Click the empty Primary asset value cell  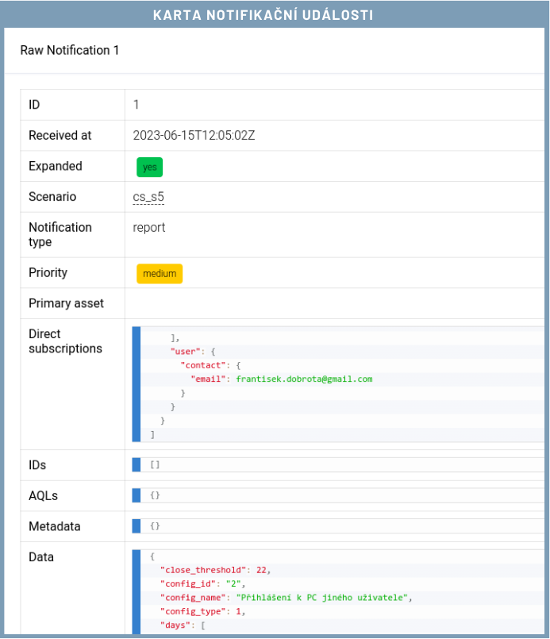pos(333,304)
